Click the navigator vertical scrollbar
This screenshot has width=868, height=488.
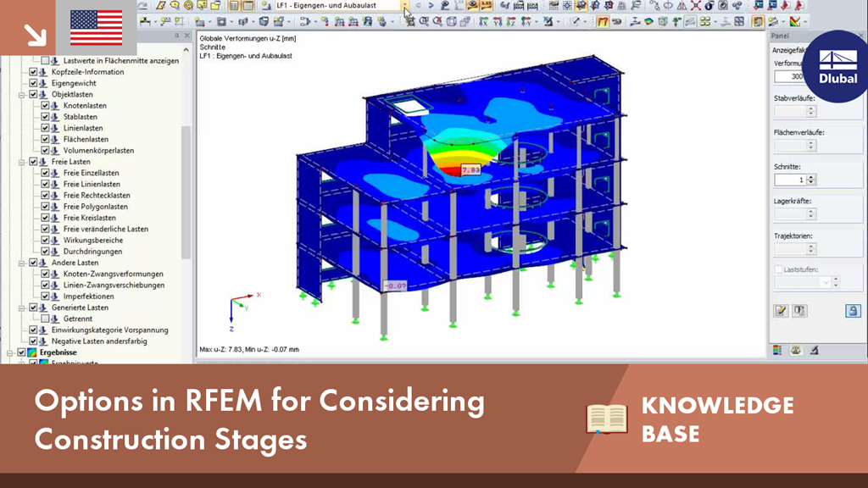186,191
